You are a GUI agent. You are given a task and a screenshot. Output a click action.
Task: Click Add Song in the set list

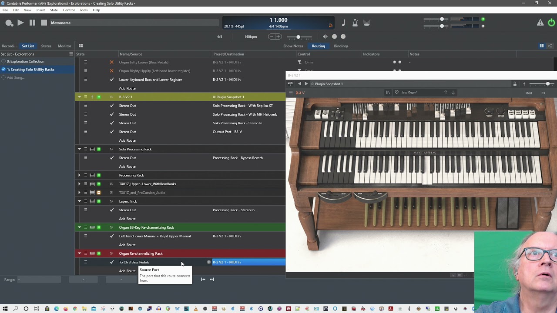(x=16, y=77)
